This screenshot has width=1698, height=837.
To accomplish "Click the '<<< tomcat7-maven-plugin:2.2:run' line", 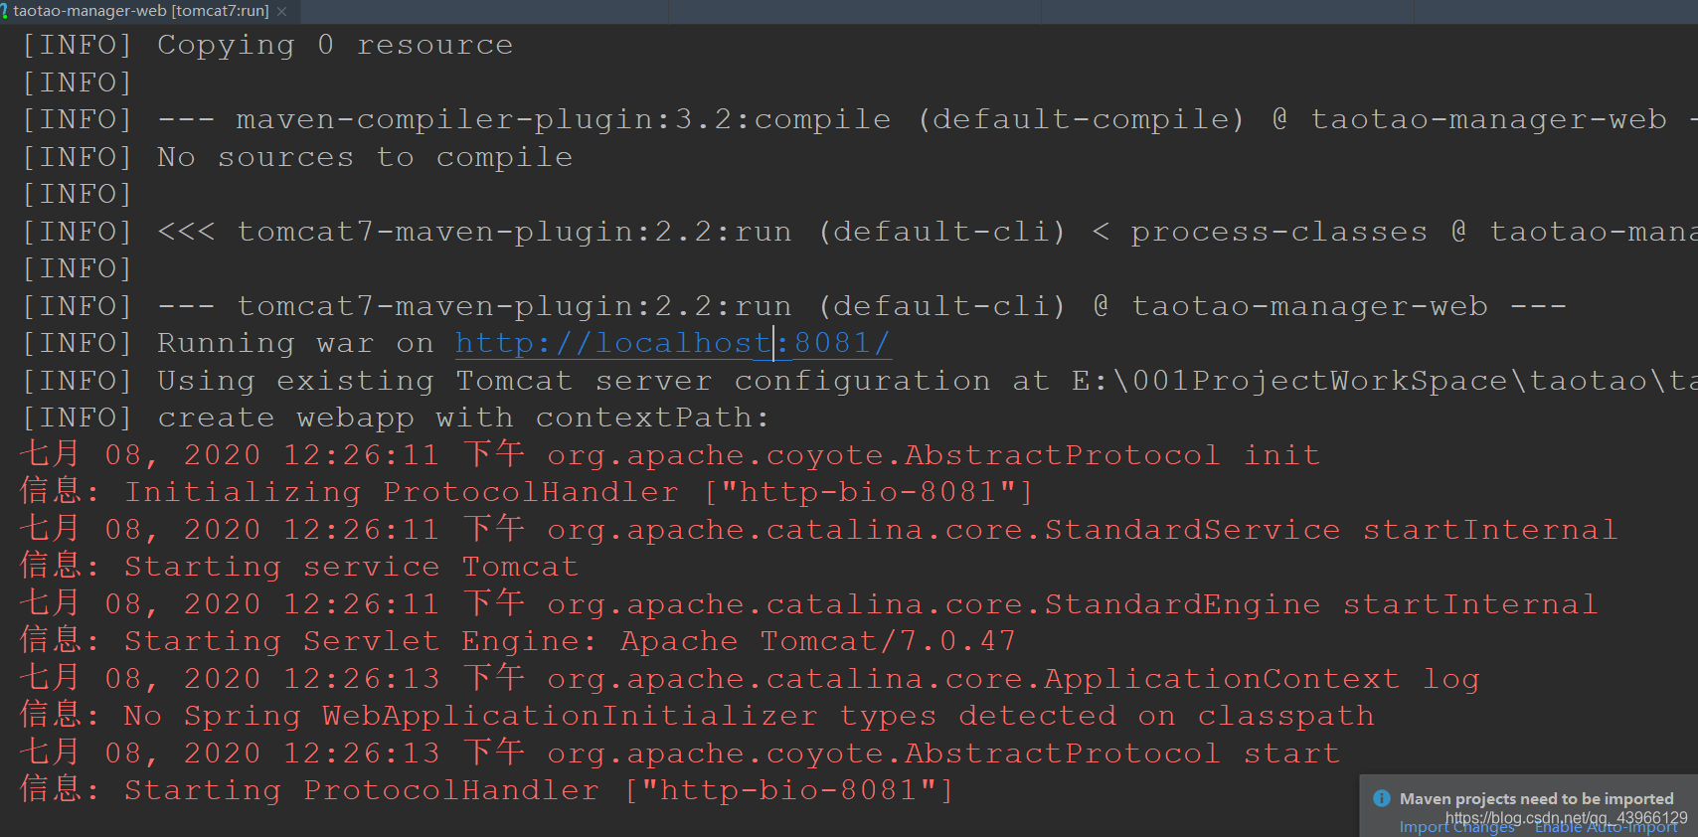I will click(859, 232).
